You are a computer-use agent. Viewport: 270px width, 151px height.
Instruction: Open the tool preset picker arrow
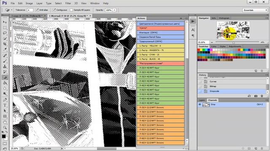pos(12,10)
